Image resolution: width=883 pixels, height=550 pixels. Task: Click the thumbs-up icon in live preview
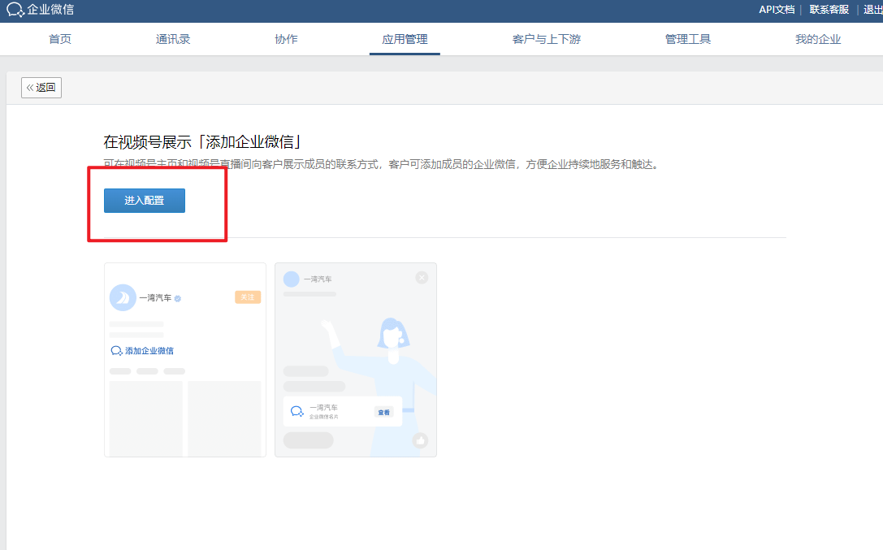tap(420, 440)
